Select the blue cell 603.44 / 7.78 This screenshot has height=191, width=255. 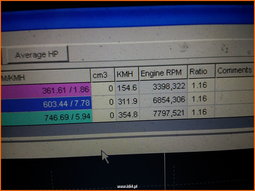pos(46,104)
